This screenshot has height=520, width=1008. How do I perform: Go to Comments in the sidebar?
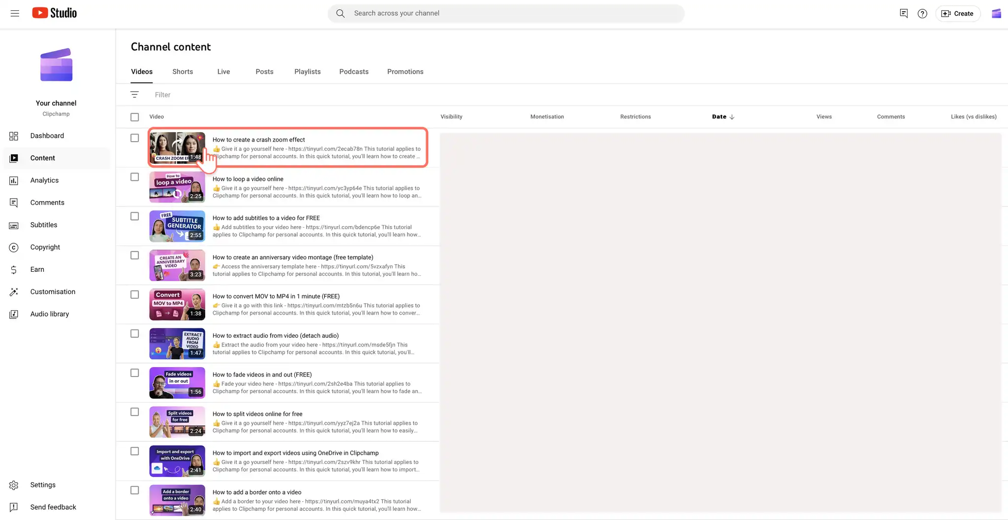pyautogui.click(x=56, y=202)
